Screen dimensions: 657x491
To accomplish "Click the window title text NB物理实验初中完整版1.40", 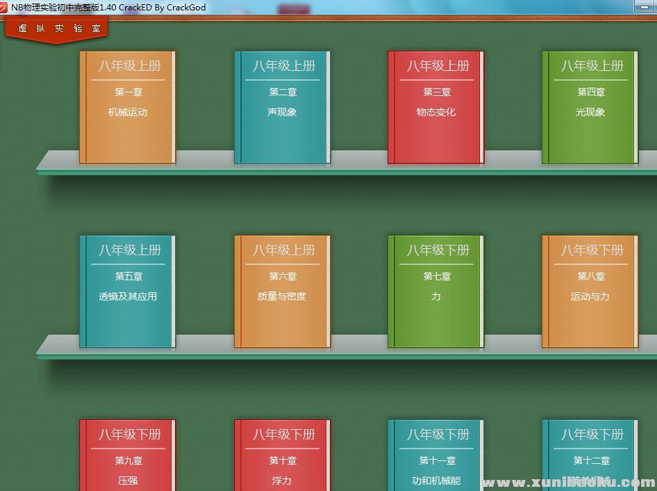I will (x=108, y=7).
